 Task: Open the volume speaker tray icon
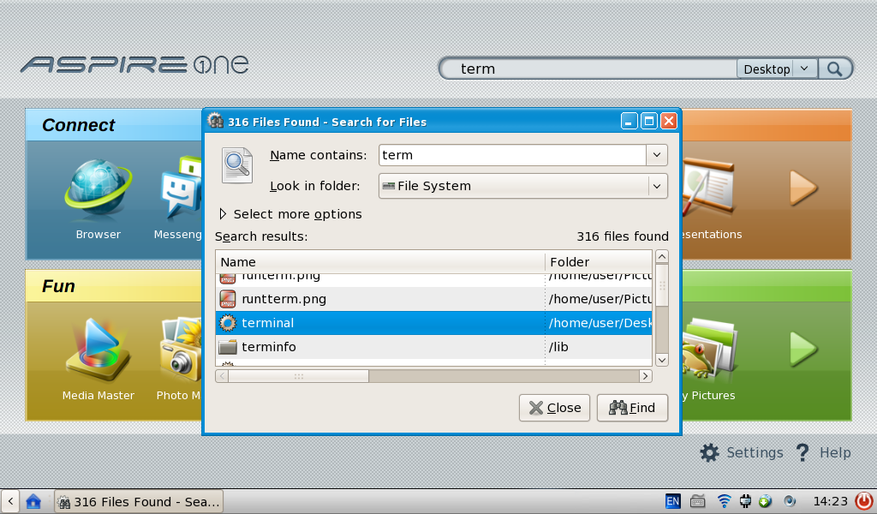789,501
